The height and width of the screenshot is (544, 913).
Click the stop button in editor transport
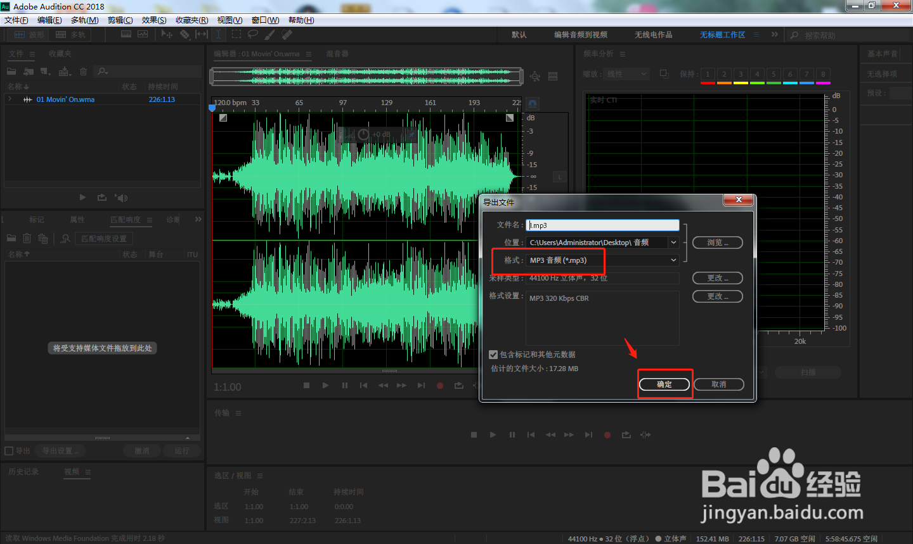click(306, 385)
